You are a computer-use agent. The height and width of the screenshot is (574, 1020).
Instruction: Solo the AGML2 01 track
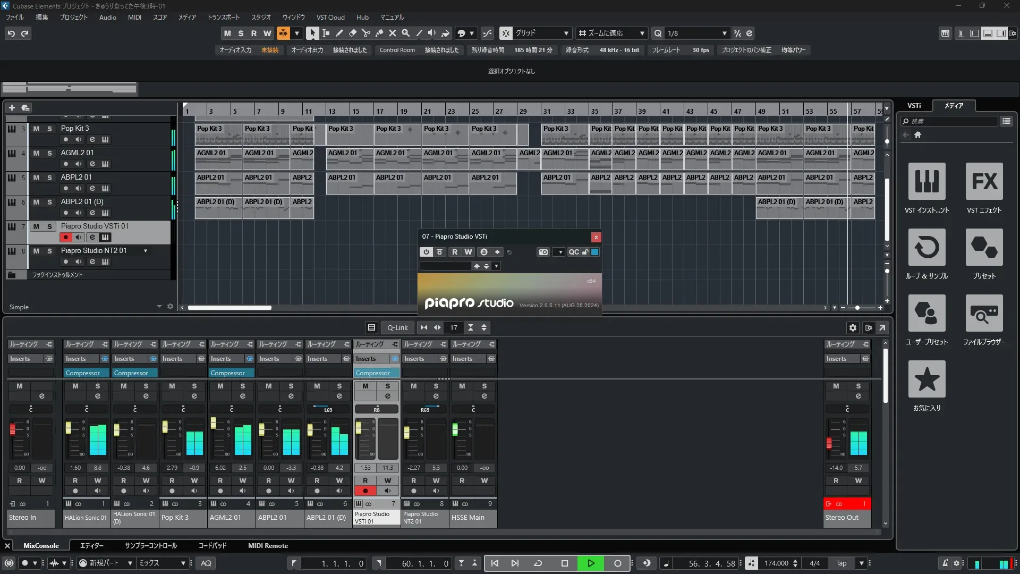[49, 153]
